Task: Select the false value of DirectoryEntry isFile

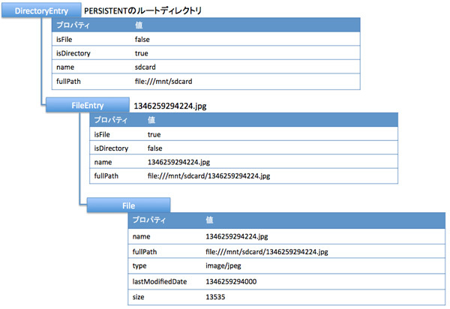Action: [x=142, y=39]
